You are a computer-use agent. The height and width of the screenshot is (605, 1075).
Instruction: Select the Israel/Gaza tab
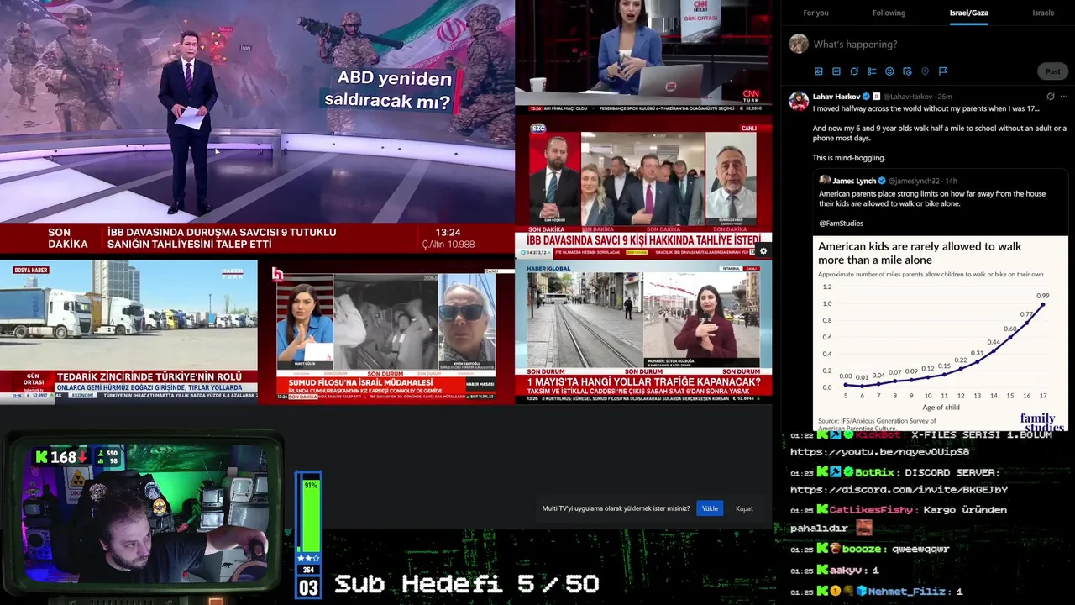[968, 13]
